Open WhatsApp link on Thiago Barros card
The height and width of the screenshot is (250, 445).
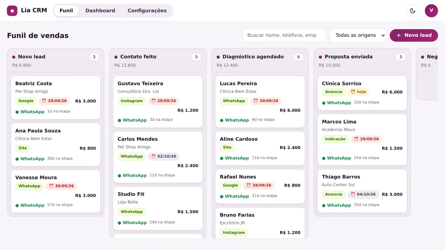(x=337, y=205)
